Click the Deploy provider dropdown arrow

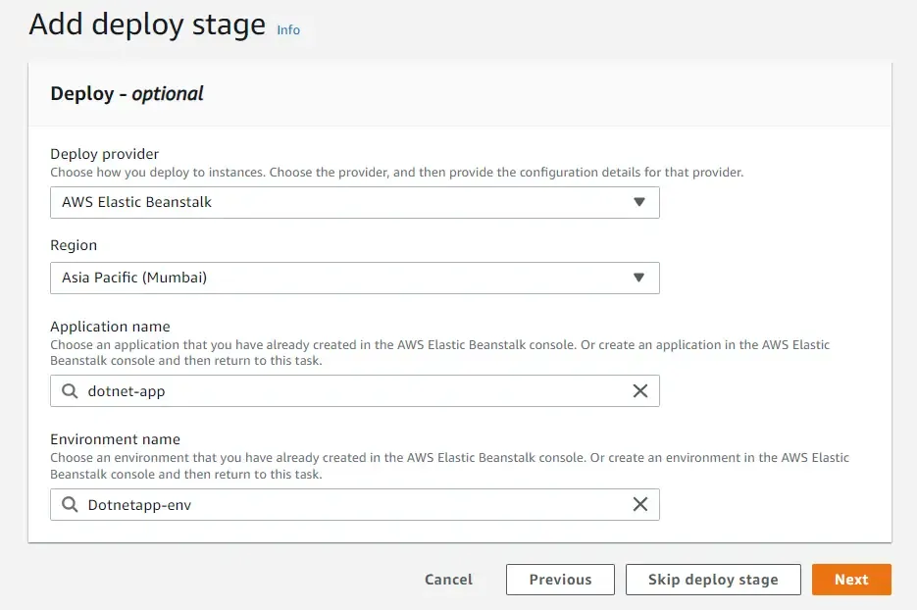point(639,202)
